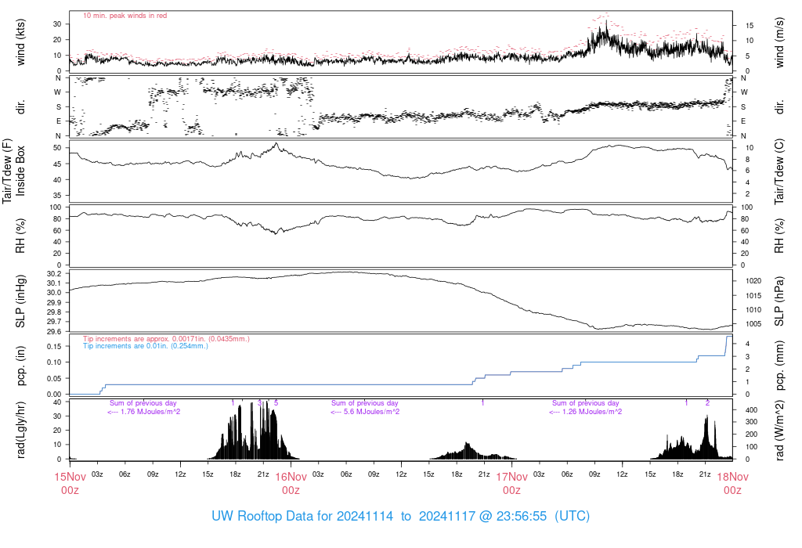The width and height of the screenshot is (802, 548).
Task: Select the '17Nov 00z' date label
Action: [x=512, y=484]
